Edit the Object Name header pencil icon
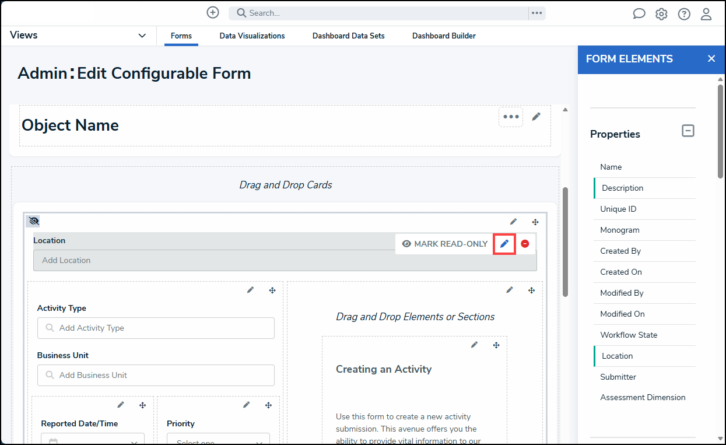 (536, 117)
